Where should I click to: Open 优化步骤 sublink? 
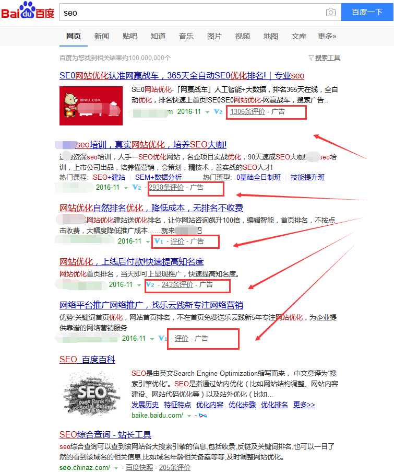click(x=242, y=405)
